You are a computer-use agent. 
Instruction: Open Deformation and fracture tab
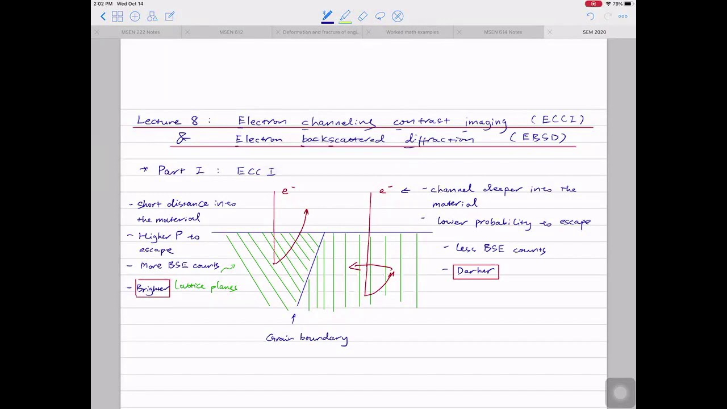[321, 32]
